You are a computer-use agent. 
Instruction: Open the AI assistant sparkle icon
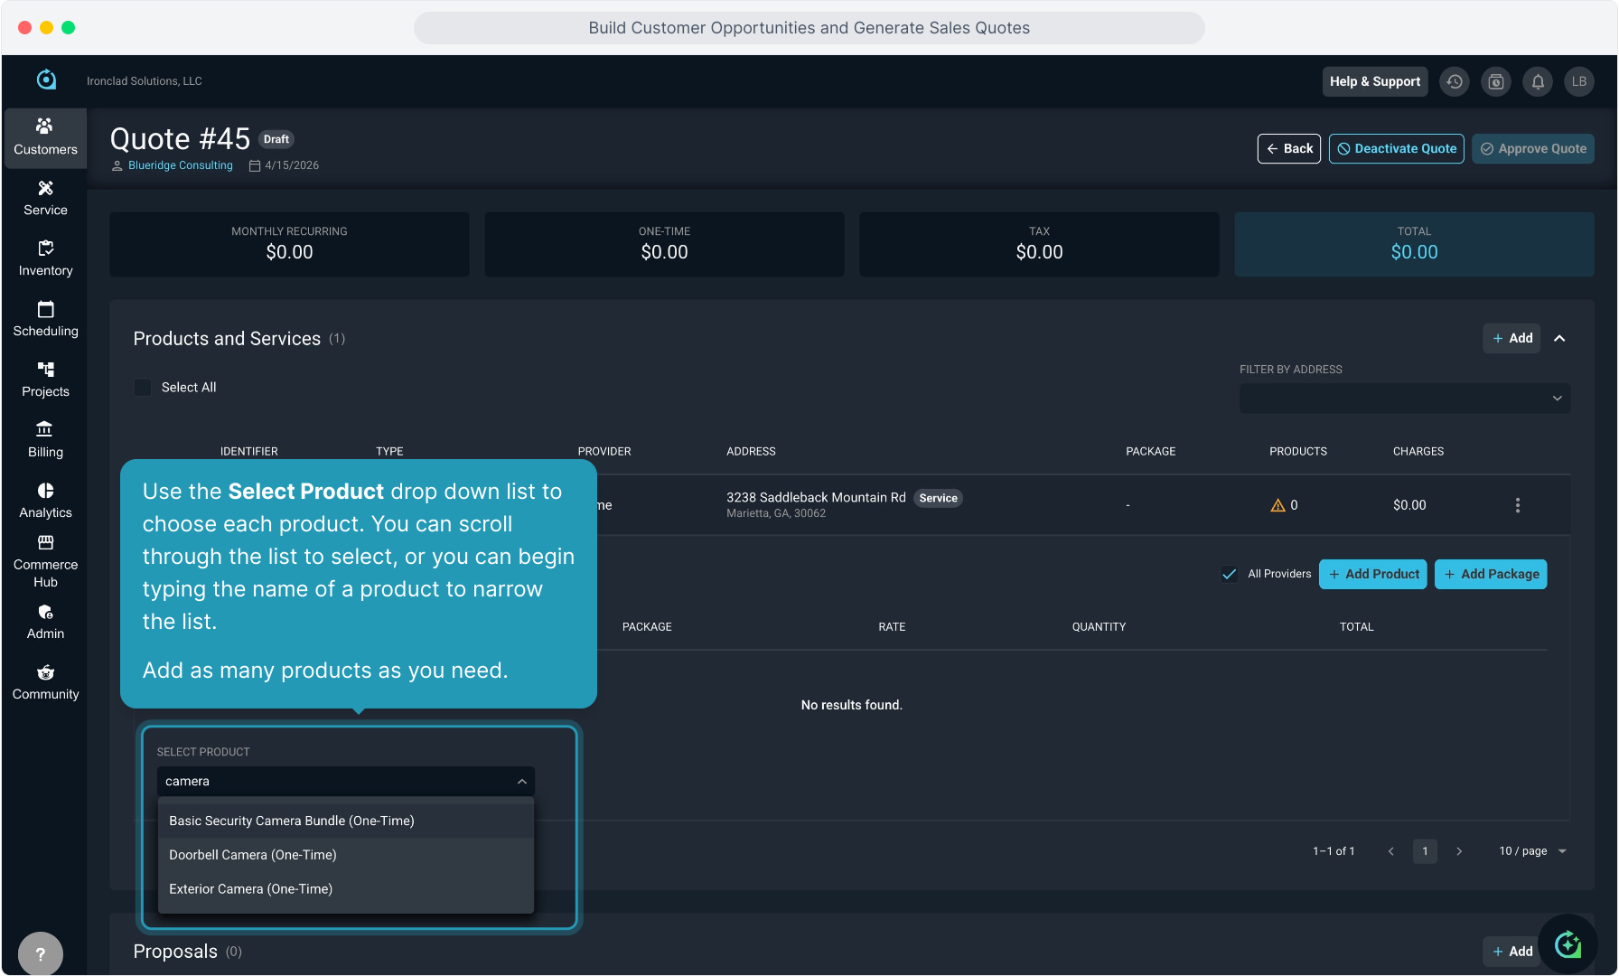[x=1568, y=945]
